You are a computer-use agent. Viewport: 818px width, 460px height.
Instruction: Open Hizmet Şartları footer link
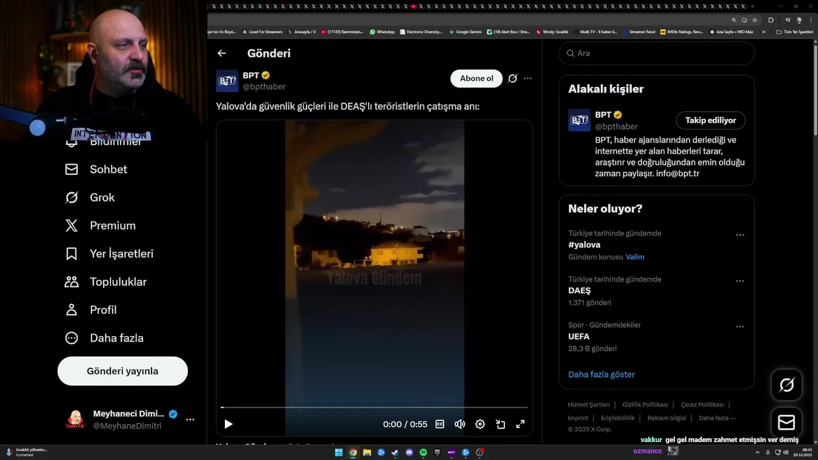[589, 404]
